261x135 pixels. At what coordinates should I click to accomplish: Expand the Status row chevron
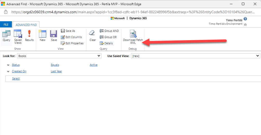click(x=8, y=65)
